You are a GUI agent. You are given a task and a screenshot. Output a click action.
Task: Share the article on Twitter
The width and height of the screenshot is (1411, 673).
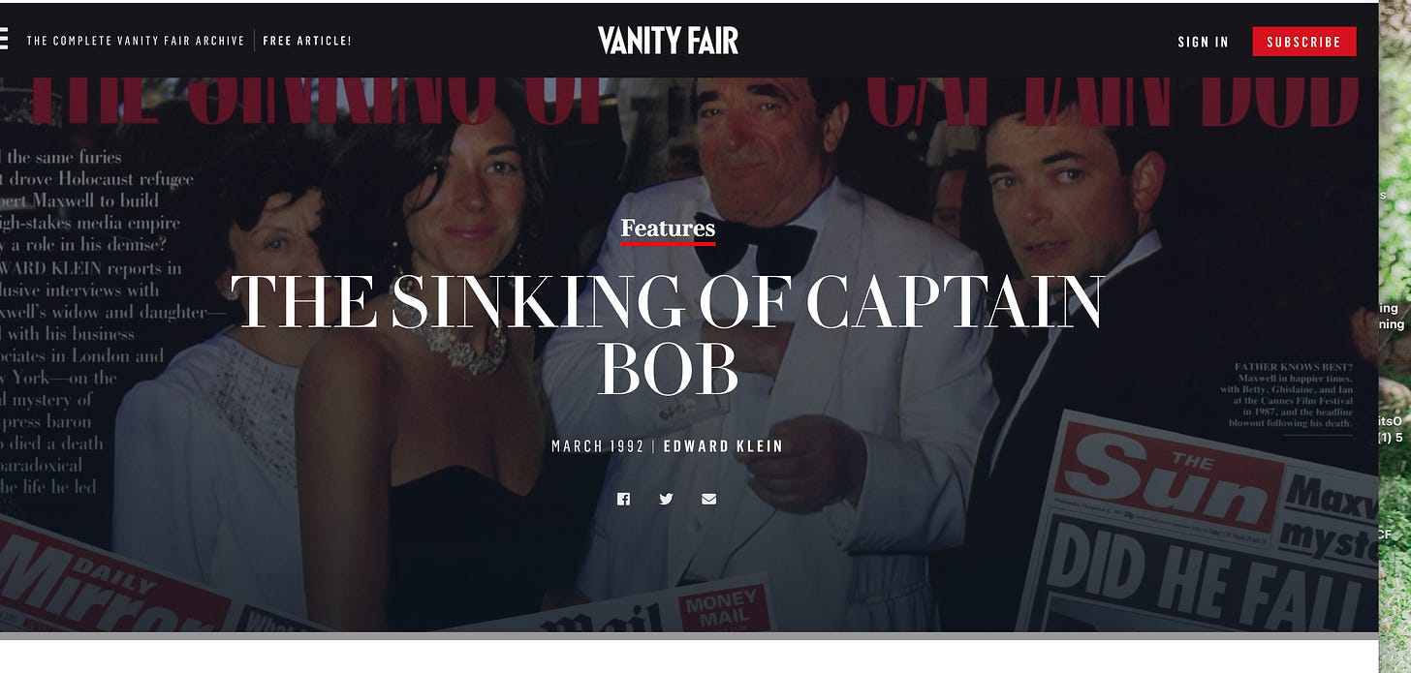tap(666, 499)
